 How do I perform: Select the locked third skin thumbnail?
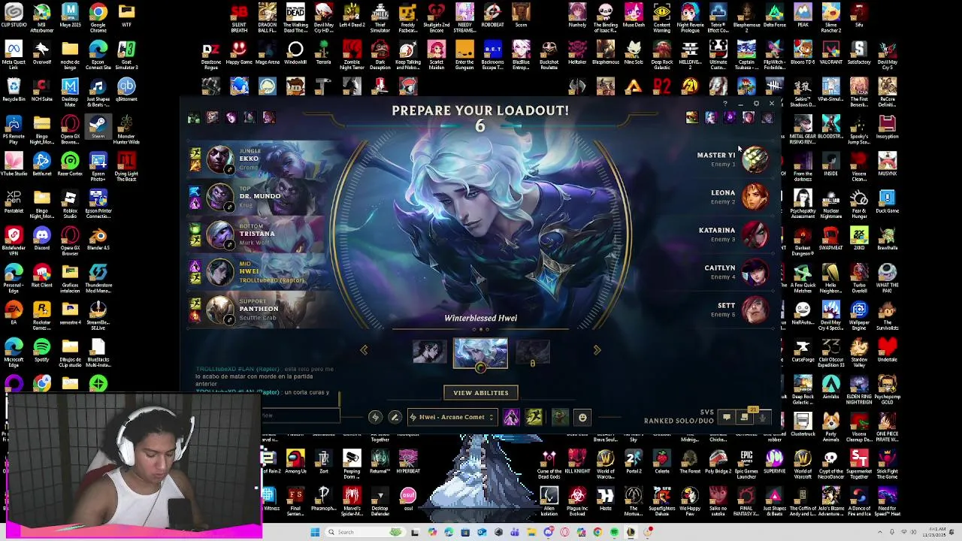click(x=532, y=352)
